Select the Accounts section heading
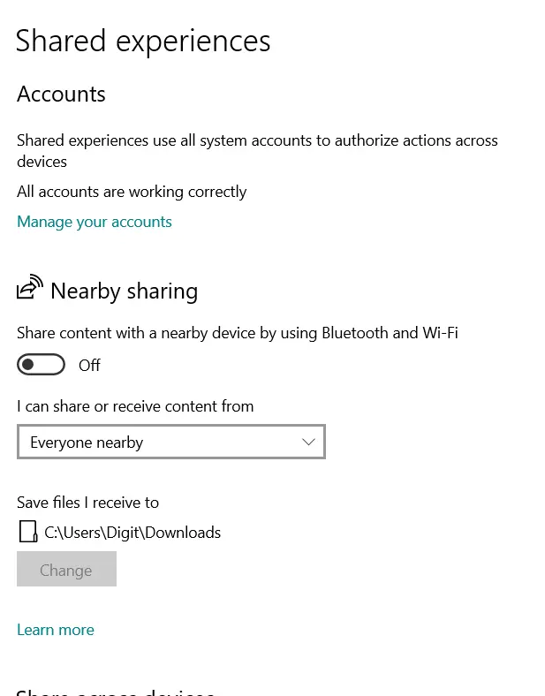 click(61, 95)
